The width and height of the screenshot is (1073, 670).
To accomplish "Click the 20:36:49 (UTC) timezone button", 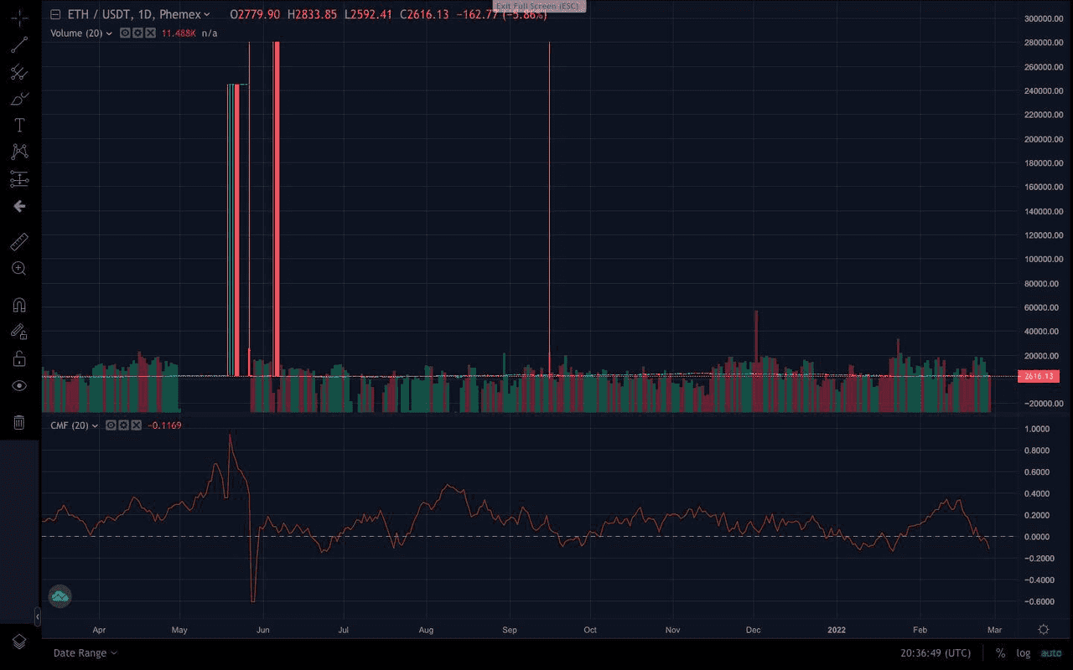I will click(936, 653).
